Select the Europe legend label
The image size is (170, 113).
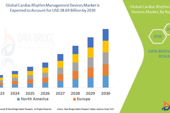[x=84, y=99]
